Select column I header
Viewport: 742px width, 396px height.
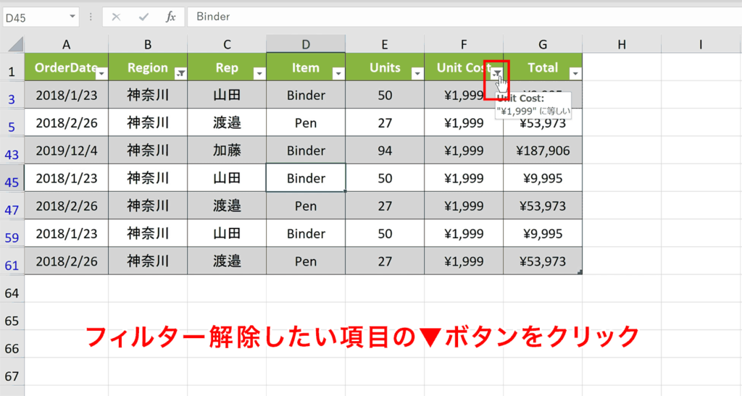[x=701, y=44]
